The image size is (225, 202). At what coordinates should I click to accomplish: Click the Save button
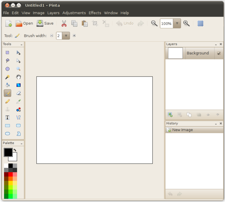pyautogui.click(x=45, y=24)
